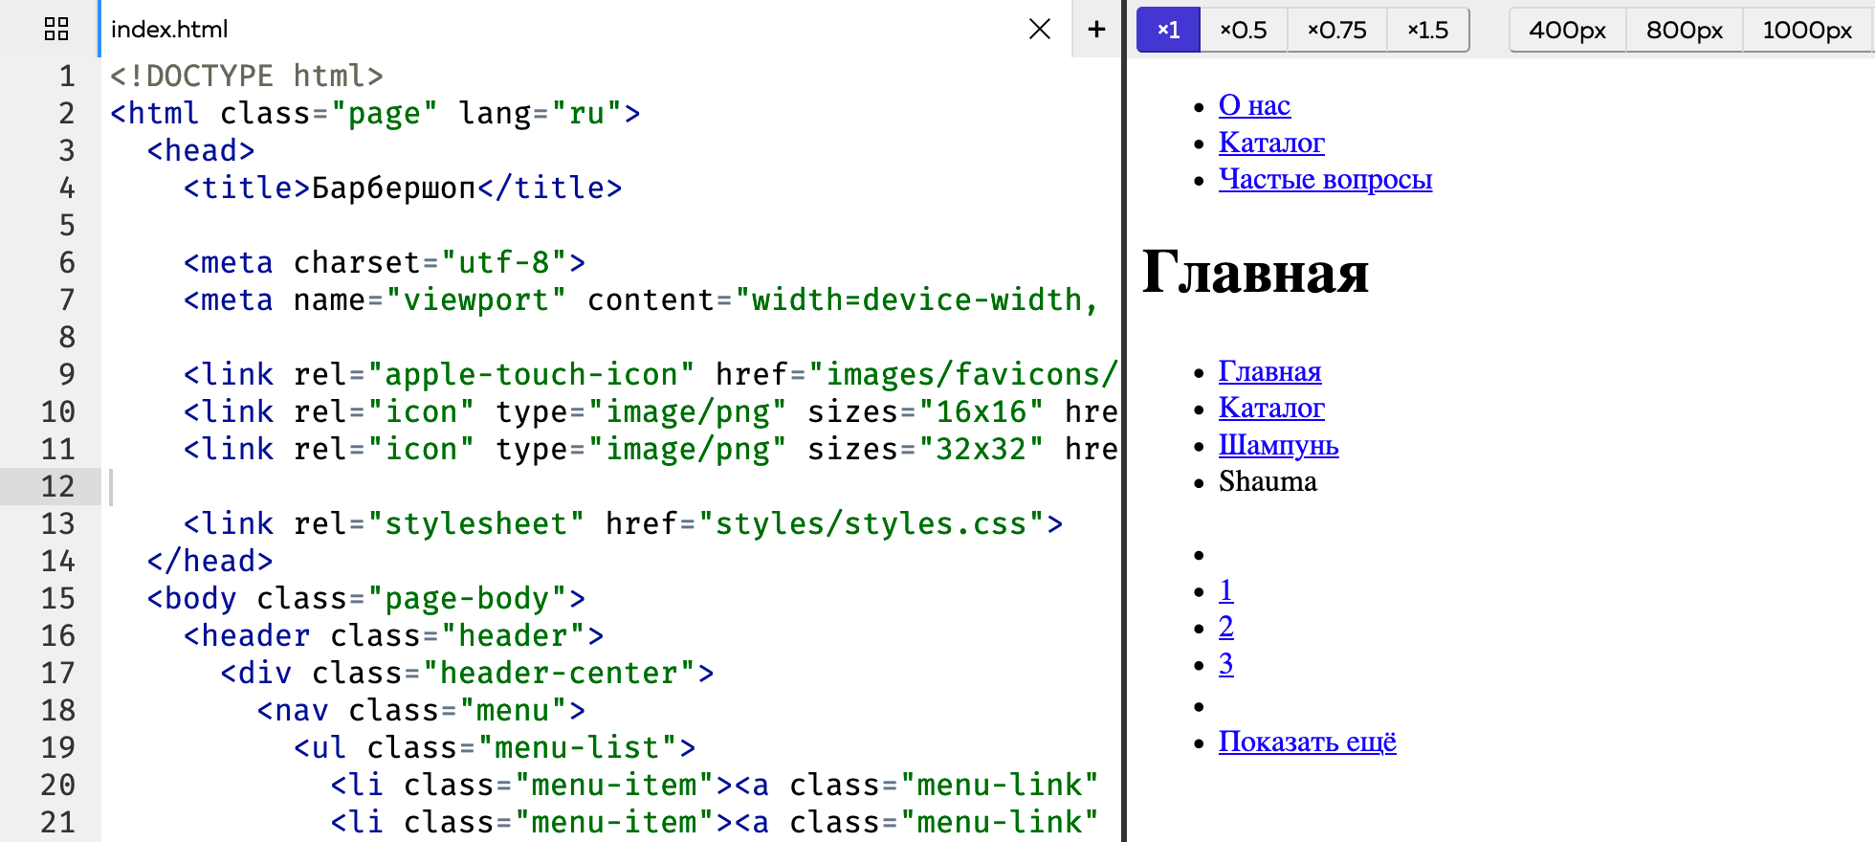Set preview zoom to ×1.5

tap(1427, 30)
